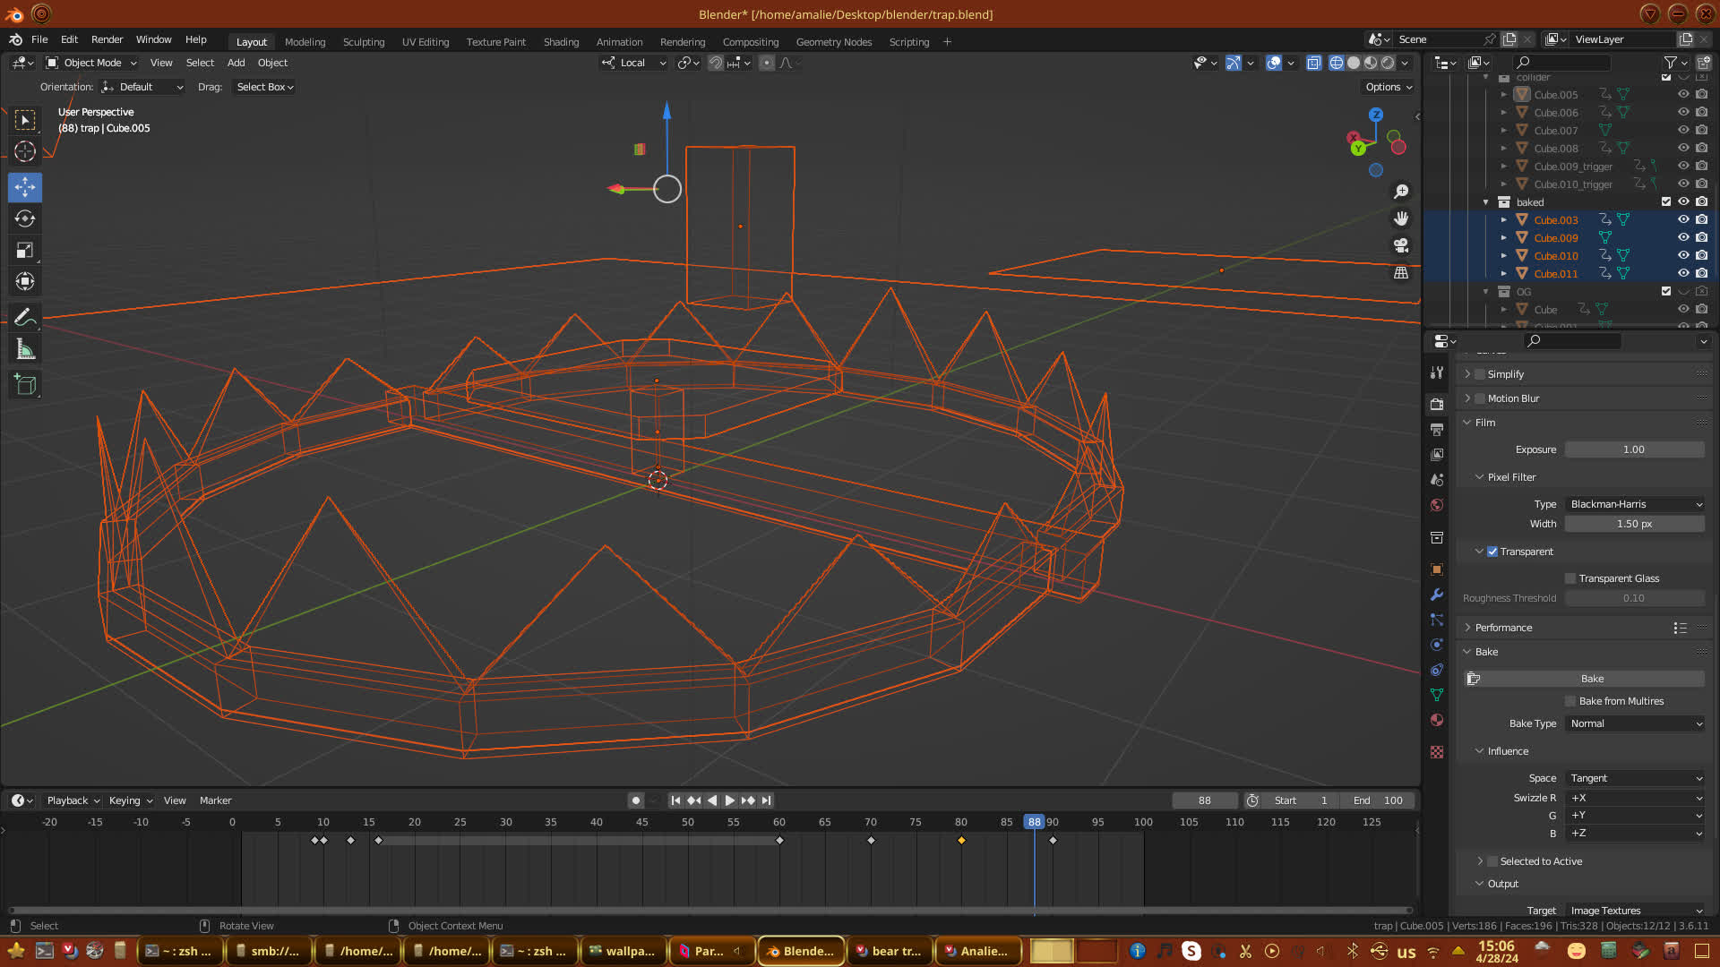Image resolution: width=1720 pixels, height=967 pixels.
Task: Click the play animation button
Action: pyautogui.click(x=729, y=800)
